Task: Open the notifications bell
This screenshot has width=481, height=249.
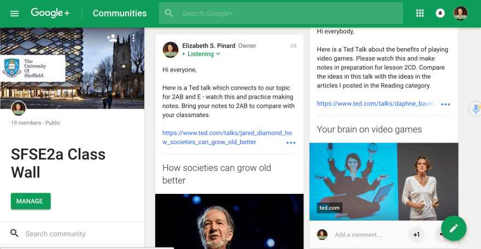Action: [440, 13]
